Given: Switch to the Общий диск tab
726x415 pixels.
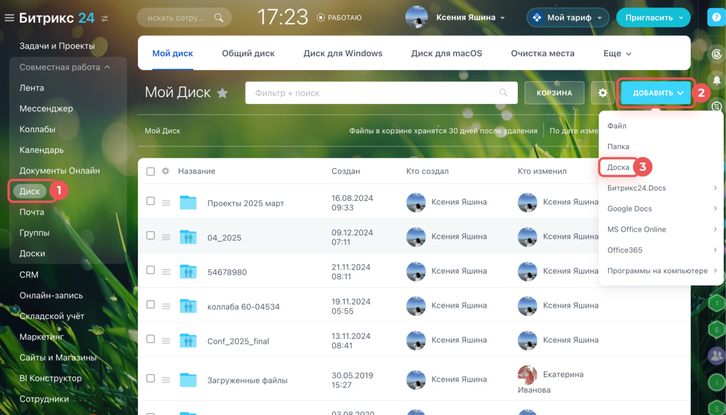Looking at the screenshot, I should 248,53.
